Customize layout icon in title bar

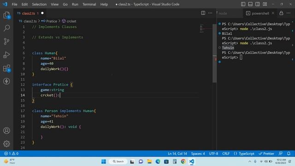[x=265, y=4]
